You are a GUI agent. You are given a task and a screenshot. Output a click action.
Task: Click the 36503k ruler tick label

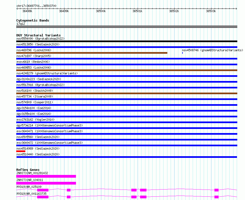(x=211, y=11)
